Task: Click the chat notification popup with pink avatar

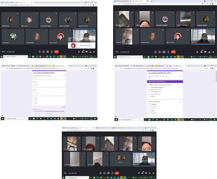Action: pyautogui.click(x=81, y=45)
